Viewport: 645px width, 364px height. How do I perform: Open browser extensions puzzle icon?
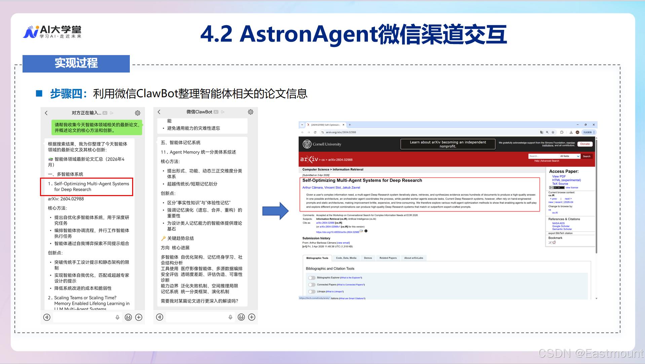coord(562,132)
